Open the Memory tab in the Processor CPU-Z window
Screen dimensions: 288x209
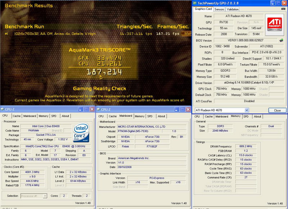tap(43, 116)
